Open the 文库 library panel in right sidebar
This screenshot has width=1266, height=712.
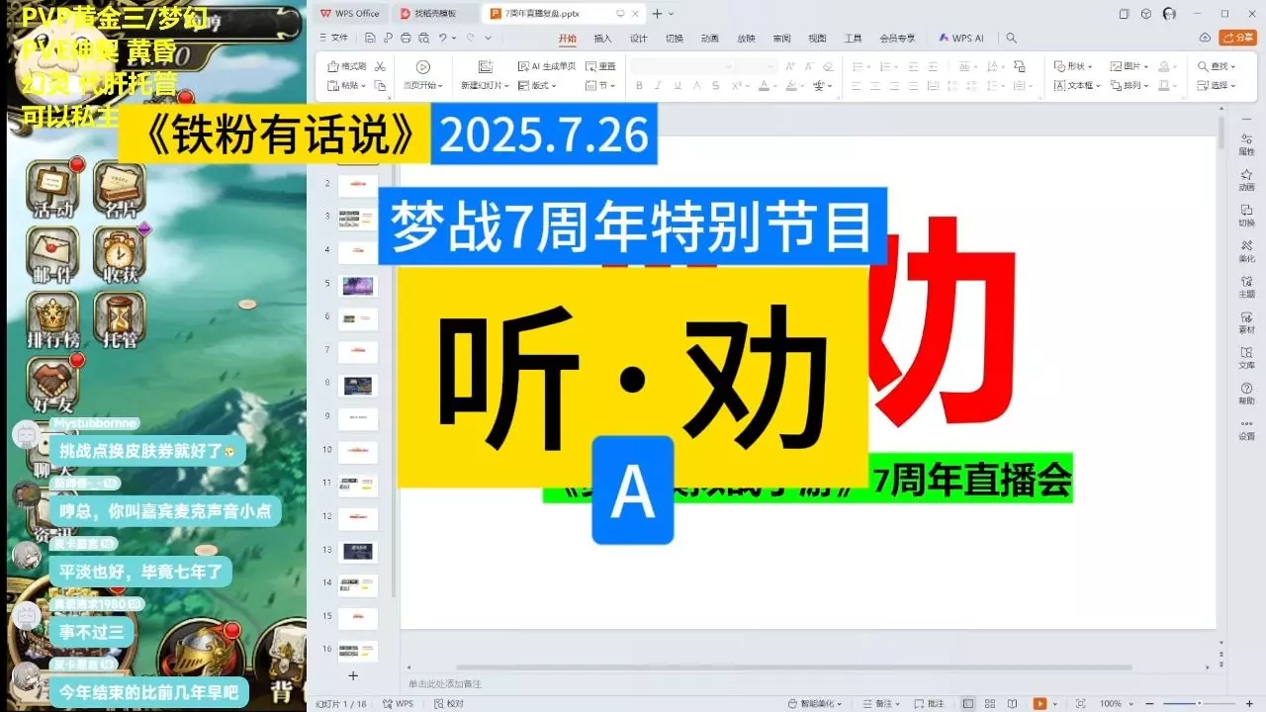[1246, 358]
